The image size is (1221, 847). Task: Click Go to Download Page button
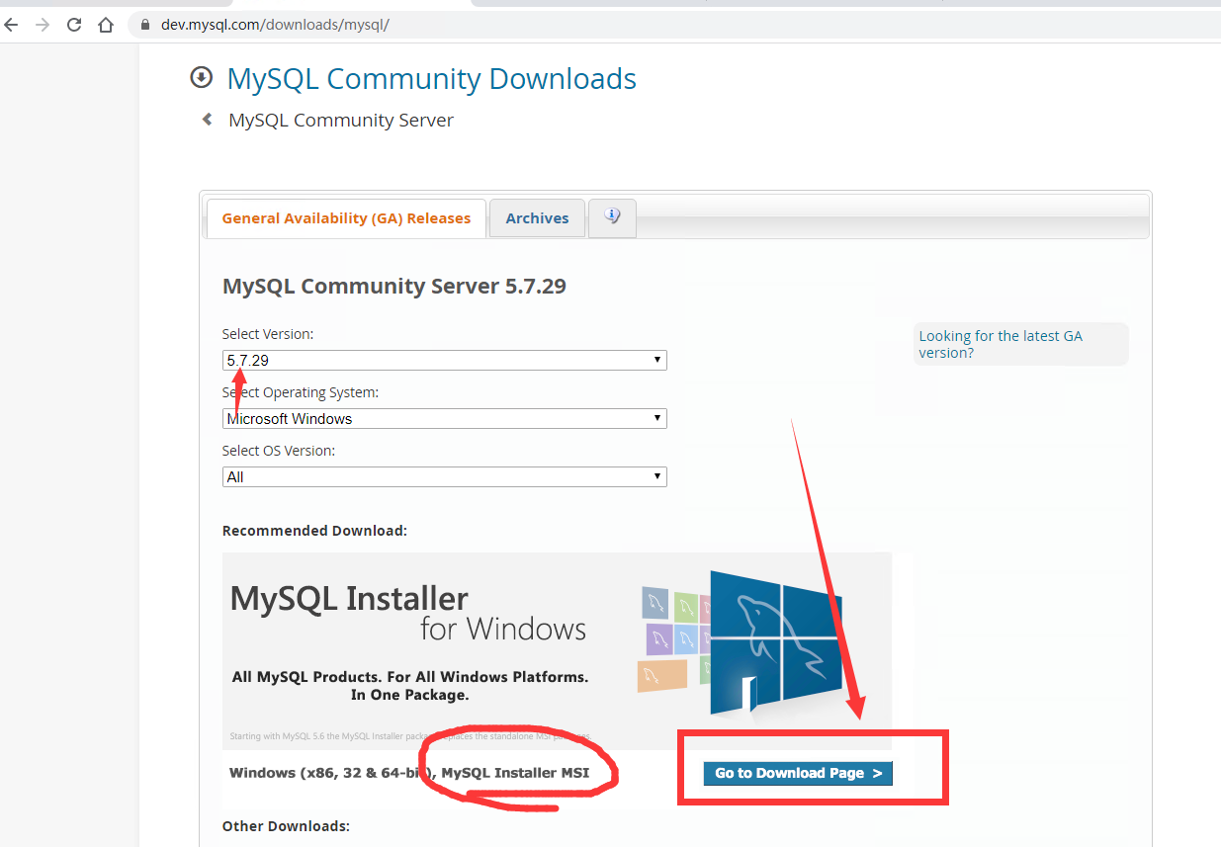[798, 773]
